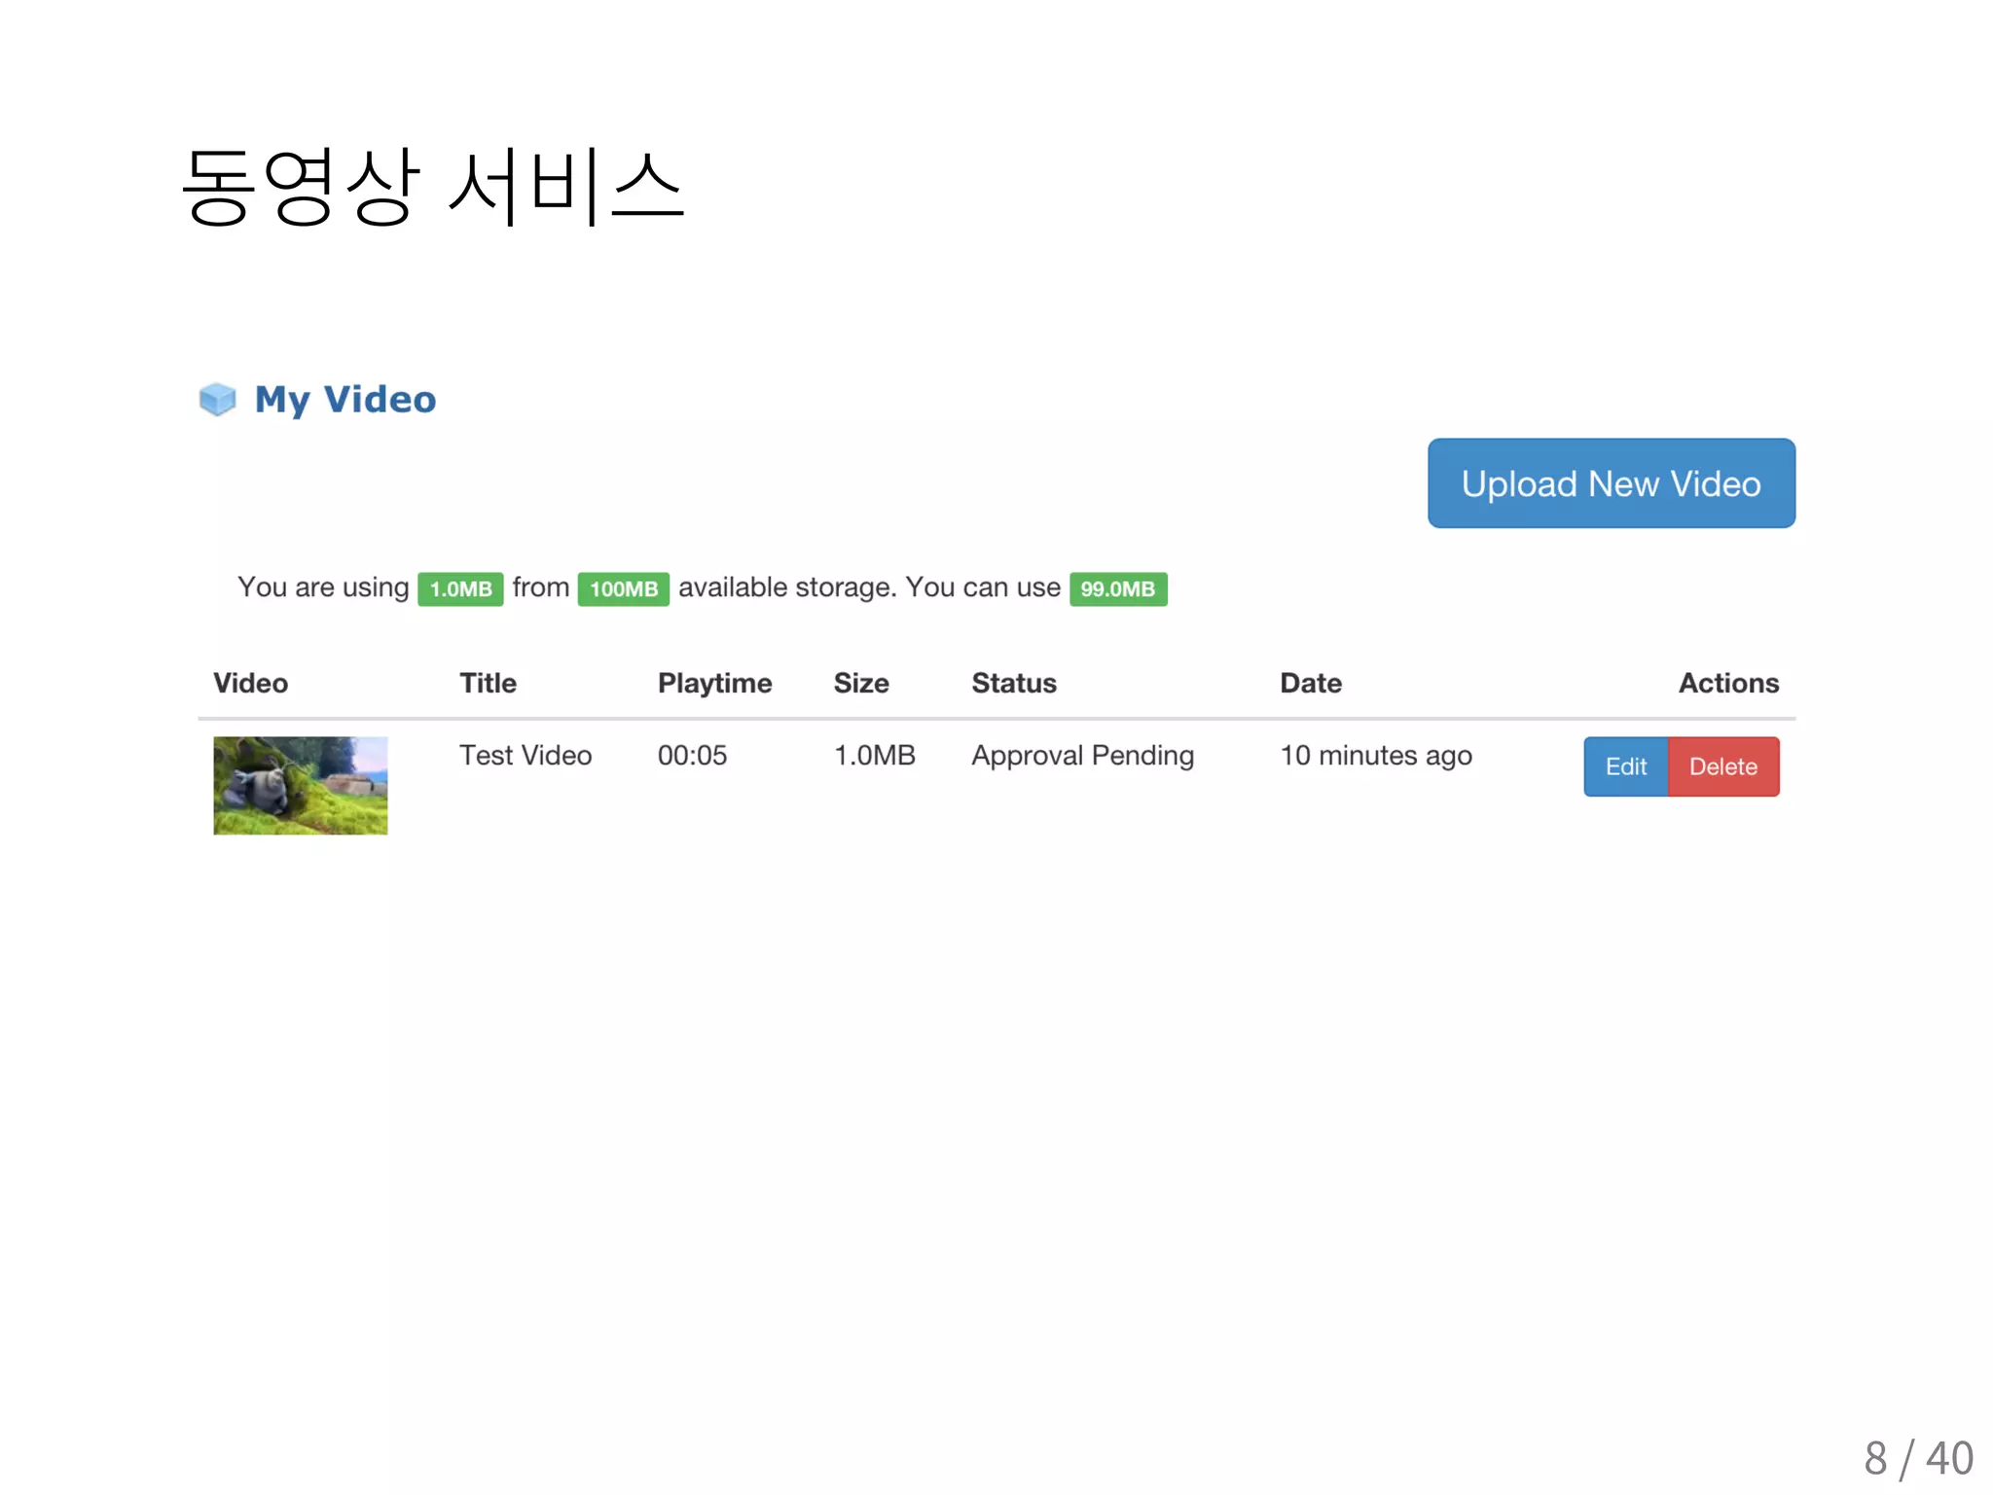Click the Actions column header
Image resolution: width=1993 pixels, height=1495 pixels.
click(1728, 683)
